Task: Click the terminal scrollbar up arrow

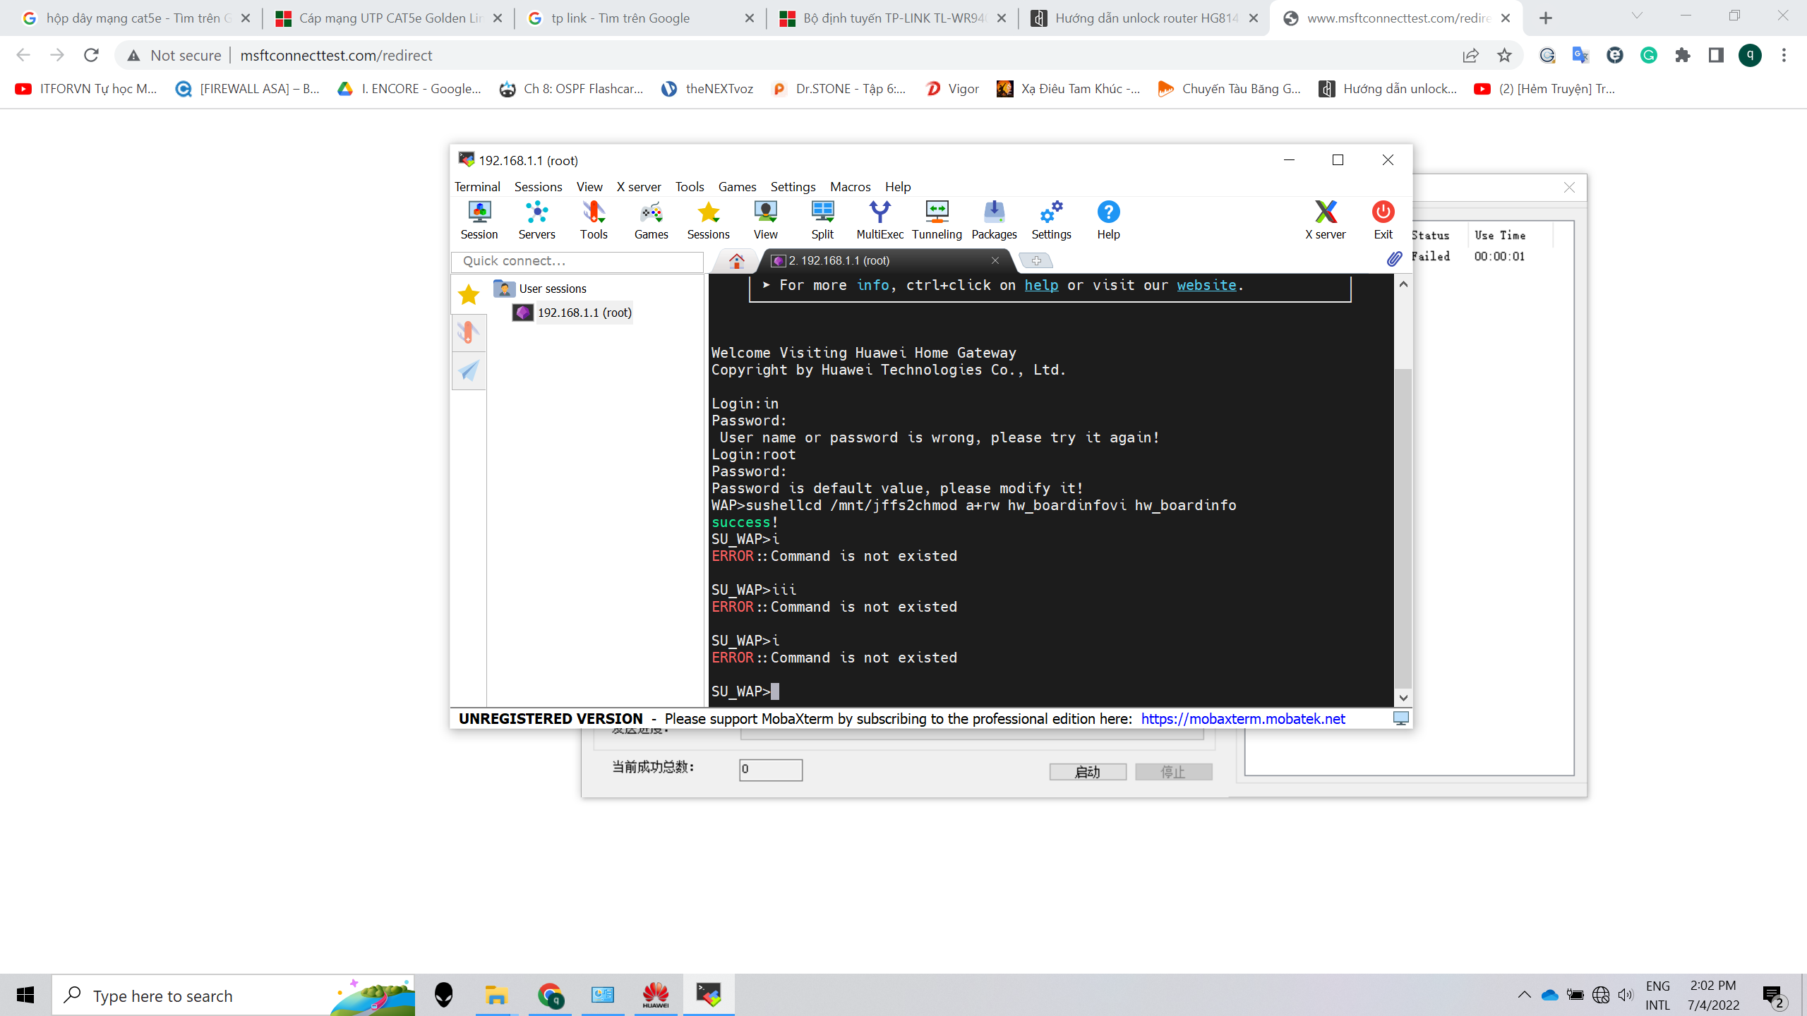Action: point(1403,284)
